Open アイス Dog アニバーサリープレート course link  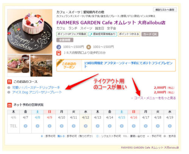[37, 92]
